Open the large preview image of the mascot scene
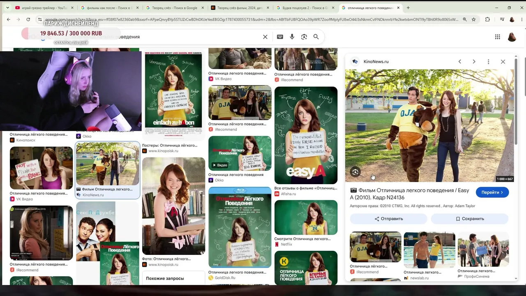This screenshot has height=296, width=526. click(429, 125)
